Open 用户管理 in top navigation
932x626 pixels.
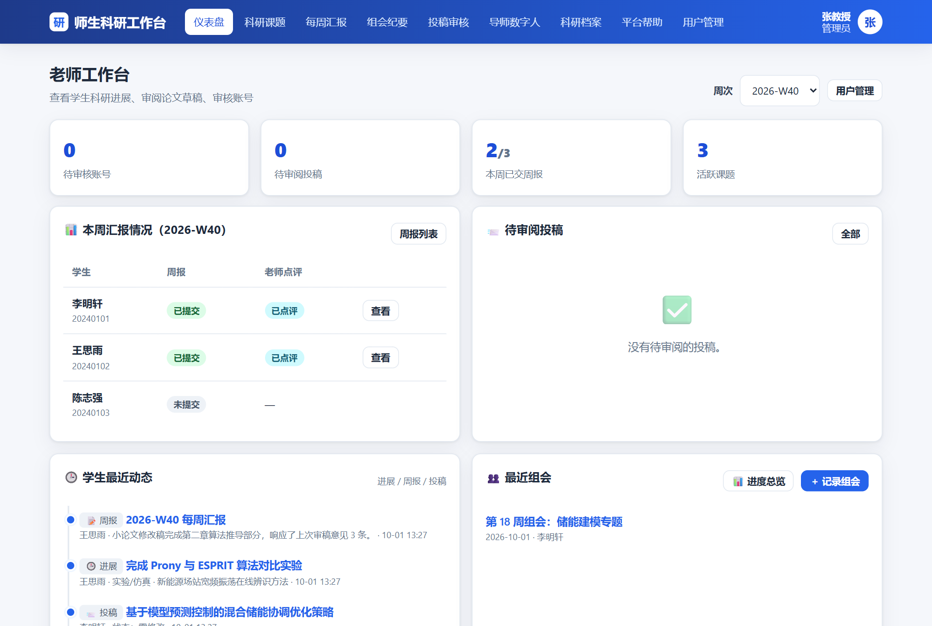coord(703,22)
